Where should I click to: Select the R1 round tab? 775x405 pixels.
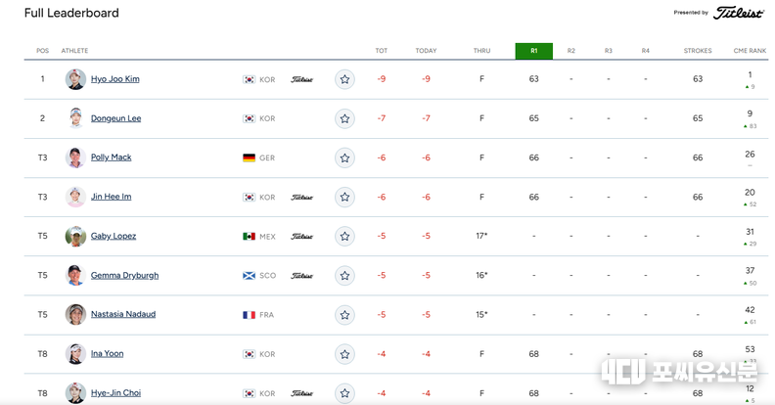tap(533, 51)
